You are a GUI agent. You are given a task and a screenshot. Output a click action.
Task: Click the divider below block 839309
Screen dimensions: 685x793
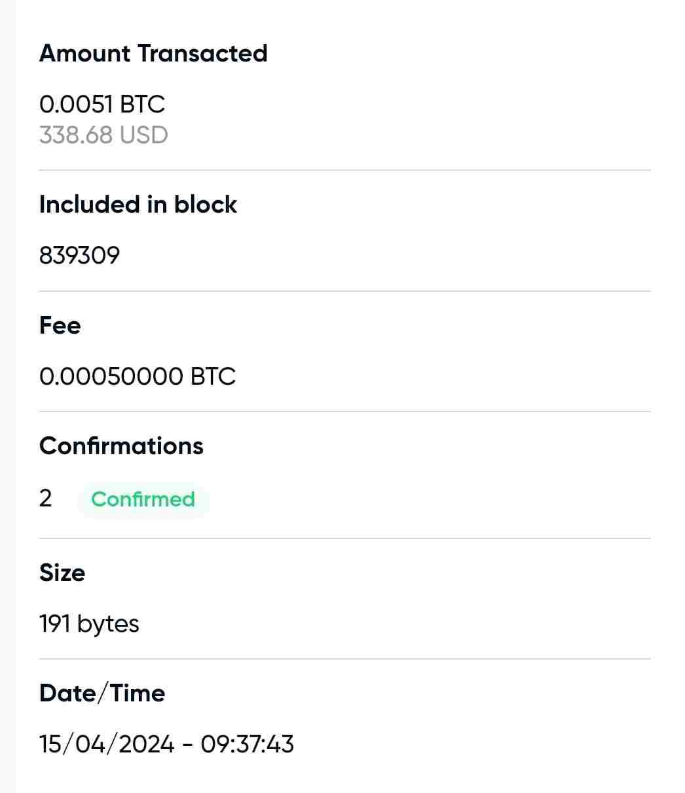344,291
